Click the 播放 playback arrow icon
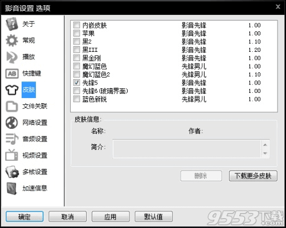The height and width of the screenshot is (228, 286). [x=12, y=57]
